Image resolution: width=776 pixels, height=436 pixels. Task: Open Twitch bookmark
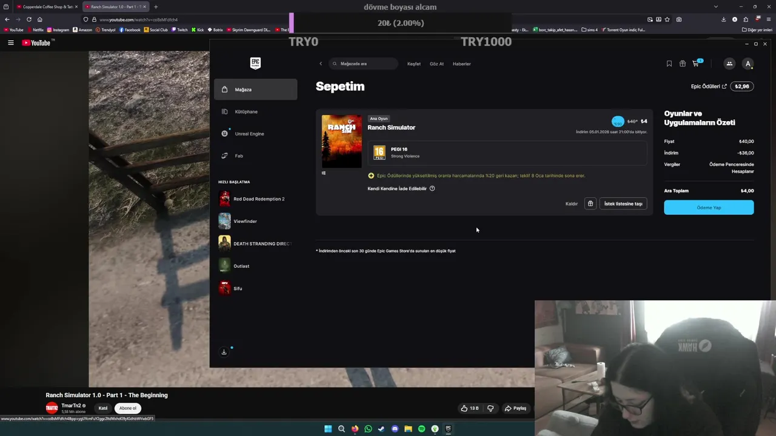point(179,30)
